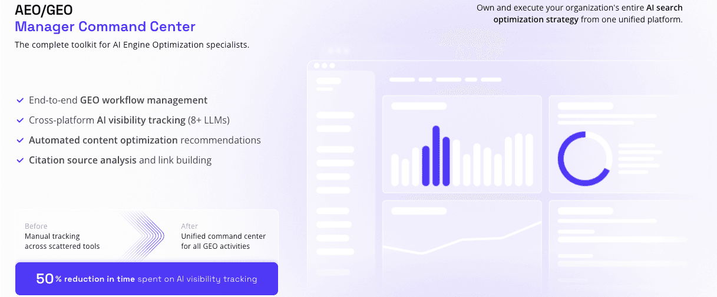Click the checkmark next to Citation source analysis
Screen dimensions: 717x297
(x=20, y=160)
